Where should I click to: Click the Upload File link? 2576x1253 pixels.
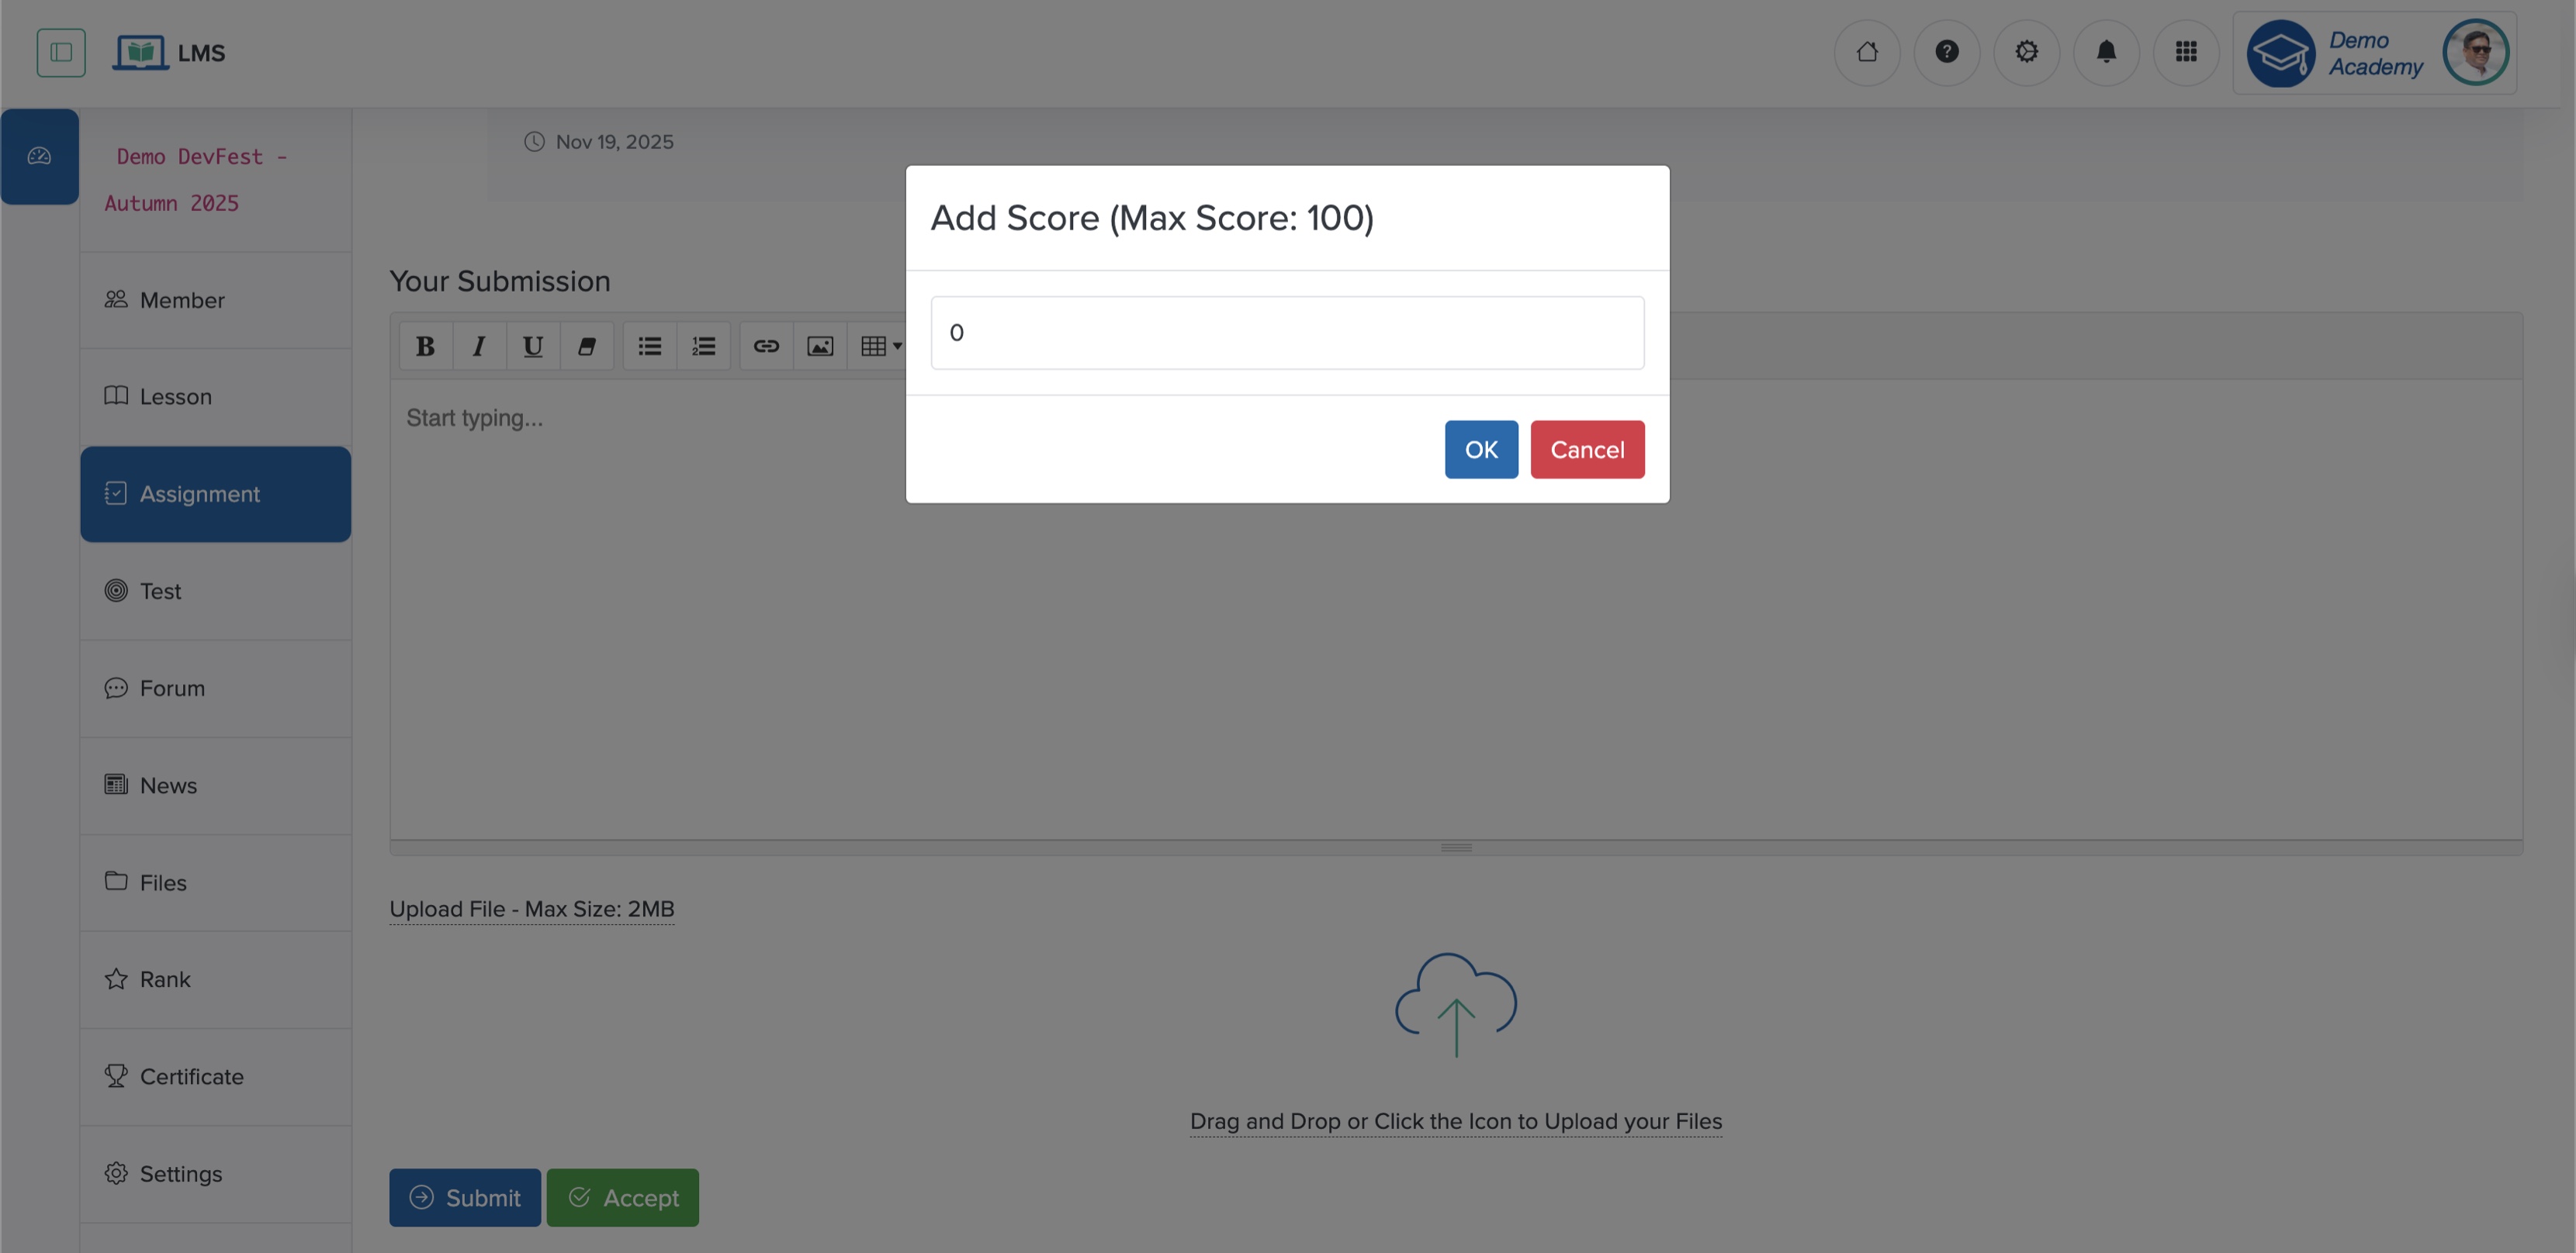coord(531,908)
